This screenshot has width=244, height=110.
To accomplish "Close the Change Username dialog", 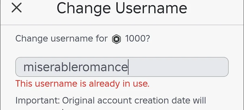I will tap(17, 8).
